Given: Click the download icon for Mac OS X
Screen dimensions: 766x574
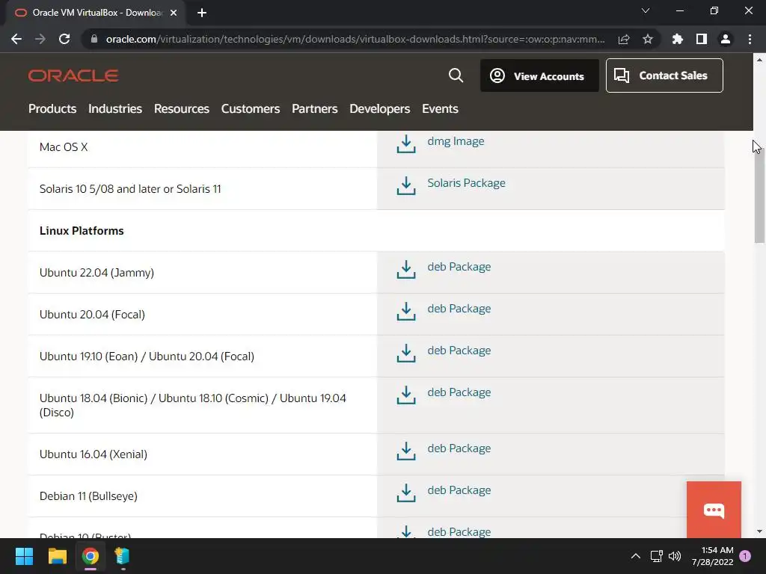Looking at the screenshot, I should (x=406, y=144).
